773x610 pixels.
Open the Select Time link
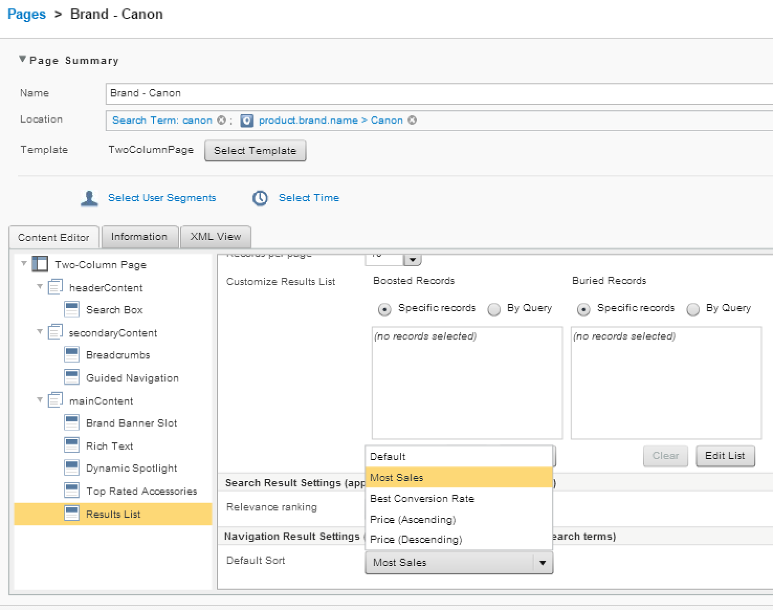(x=309, y=198)
